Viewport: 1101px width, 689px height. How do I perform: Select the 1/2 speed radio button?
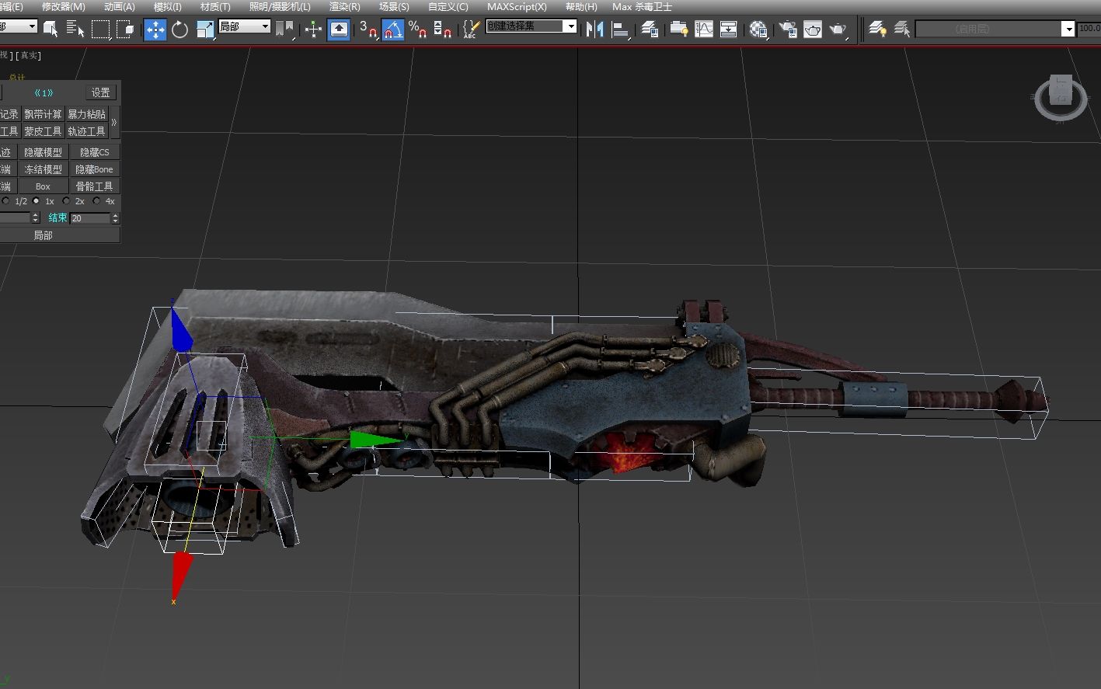[6, 201]
